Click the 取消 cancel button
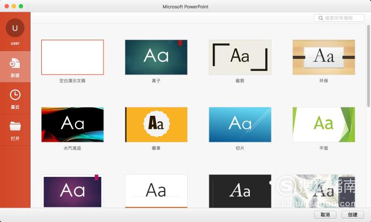Viewport: 371px width, 222px height. pos(325,214)
